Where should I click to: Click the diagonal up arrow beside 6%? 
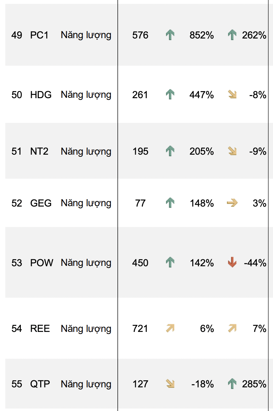point(170,329)
